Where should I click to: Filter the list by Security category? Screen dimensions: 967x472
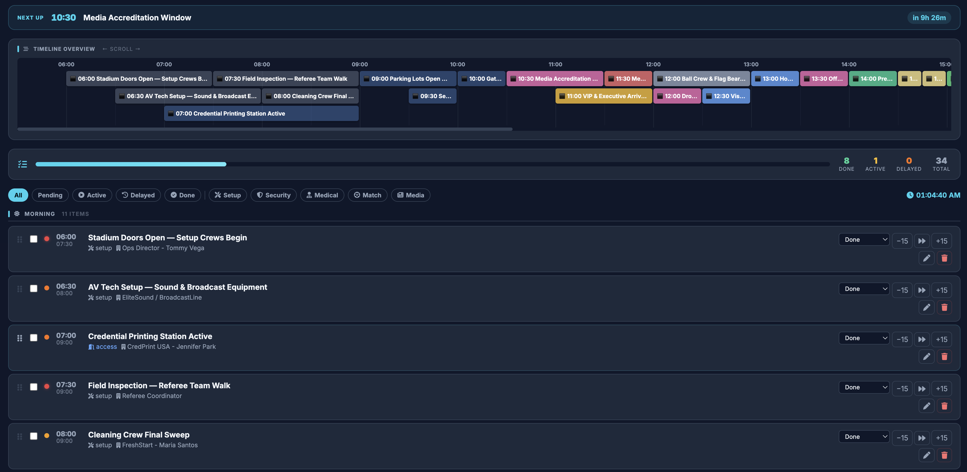(x=273, y=195)
